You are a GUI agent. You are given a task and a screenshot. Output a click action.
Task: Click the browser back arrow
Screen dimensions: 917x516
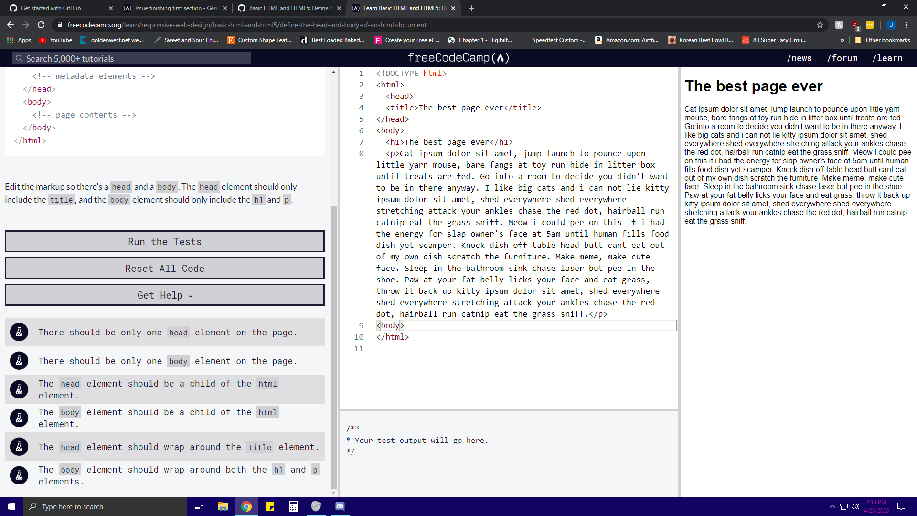tap(10, 24)
